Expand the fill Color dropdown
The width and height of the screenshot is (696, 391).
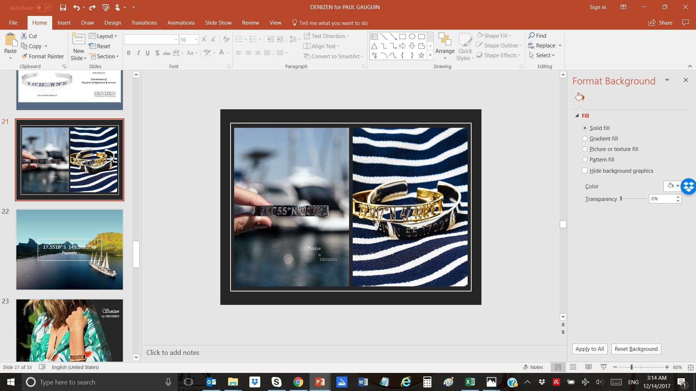click(x=678, y=186)
